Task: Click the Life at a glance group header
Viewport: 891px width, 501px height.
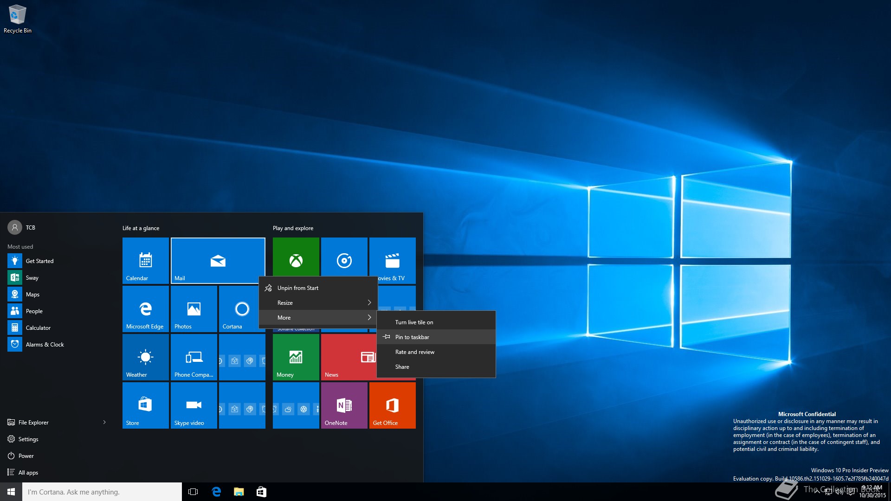Action: [x=141, y=228]
